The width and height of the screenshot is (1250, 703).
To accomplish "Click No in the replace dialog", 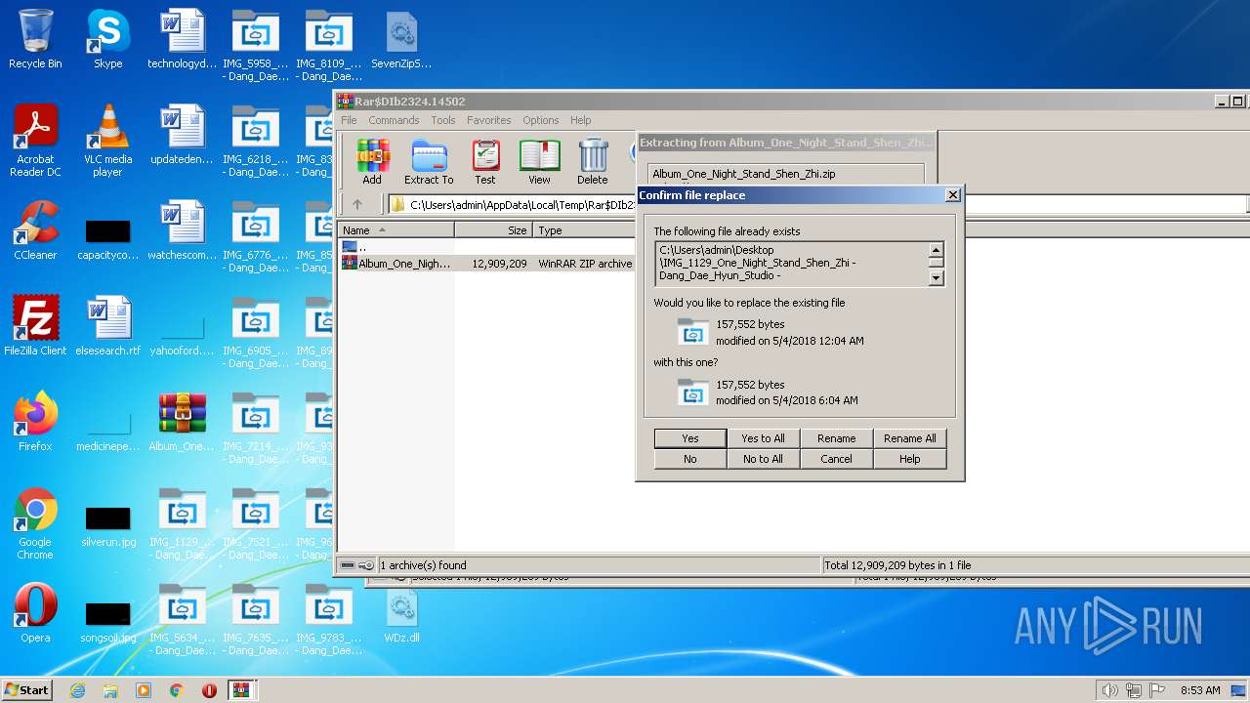I will click(x=690, y=459).
